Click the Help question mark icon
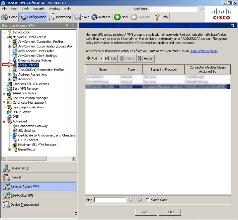The width and height of the screenshot is (238, 220). (157, 17)
